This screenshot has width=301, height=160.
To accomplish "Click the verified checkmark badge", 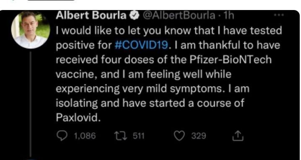I will (x=134, y=16).
